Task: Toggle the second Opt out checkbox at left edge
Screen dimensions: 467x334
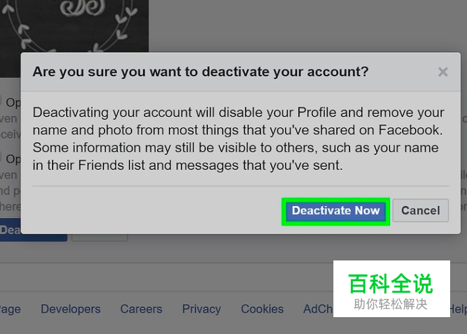Action: (x=1, y=155)
